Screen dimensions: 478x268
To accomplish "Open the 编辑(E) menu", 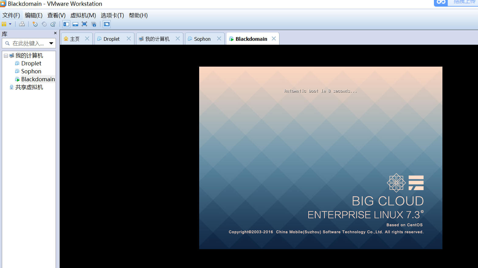I will [x=34, y=15].
